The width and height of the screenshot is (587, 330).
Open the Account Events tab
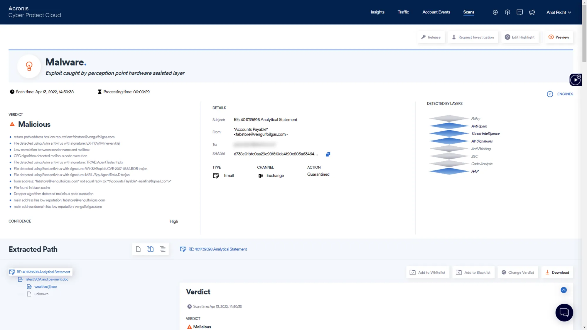coord(436,12)
